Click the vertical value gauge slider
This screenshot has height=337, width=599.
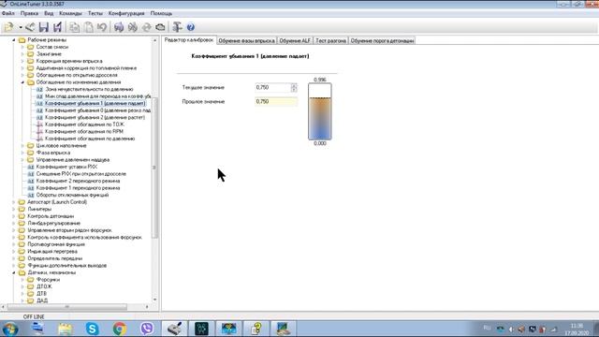[x=320, y=111]
